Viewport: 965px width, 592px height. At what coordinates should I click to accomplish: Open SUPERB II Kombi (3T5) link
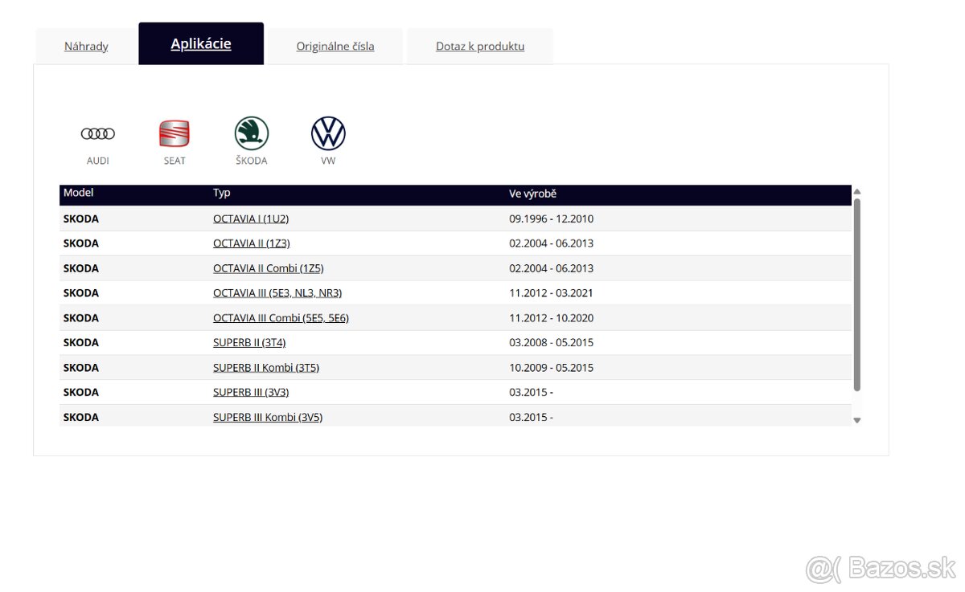click(x=266, y=368)
